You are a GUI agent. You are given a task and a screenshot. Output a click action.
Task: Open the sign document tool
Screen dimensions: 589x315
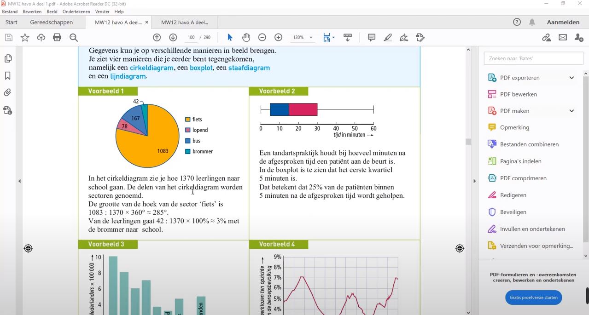404,38
